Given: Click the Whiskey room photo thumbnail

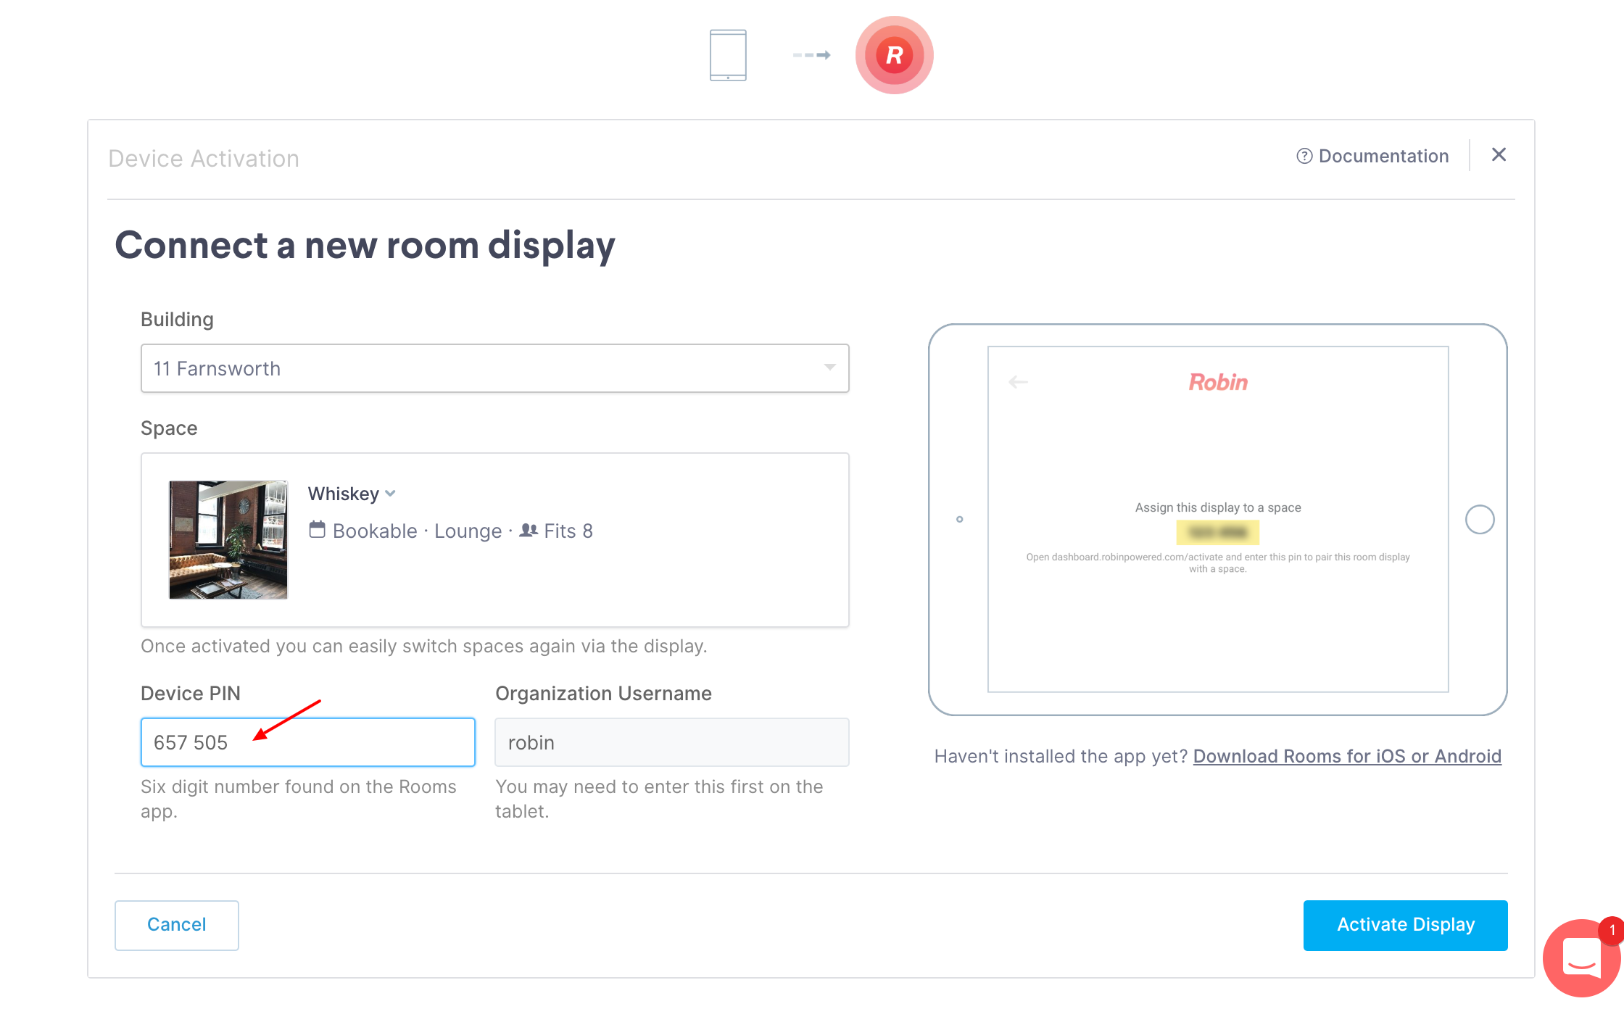Looking at the screenshot, I should [x=228, y=539].
